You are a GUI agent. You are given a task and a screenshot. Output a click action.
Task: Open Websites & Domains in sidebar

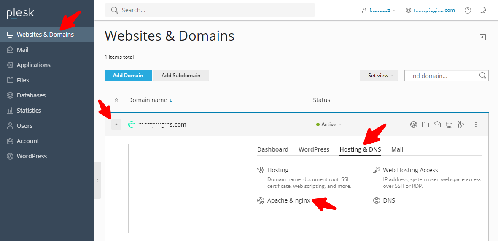point(47,35)
